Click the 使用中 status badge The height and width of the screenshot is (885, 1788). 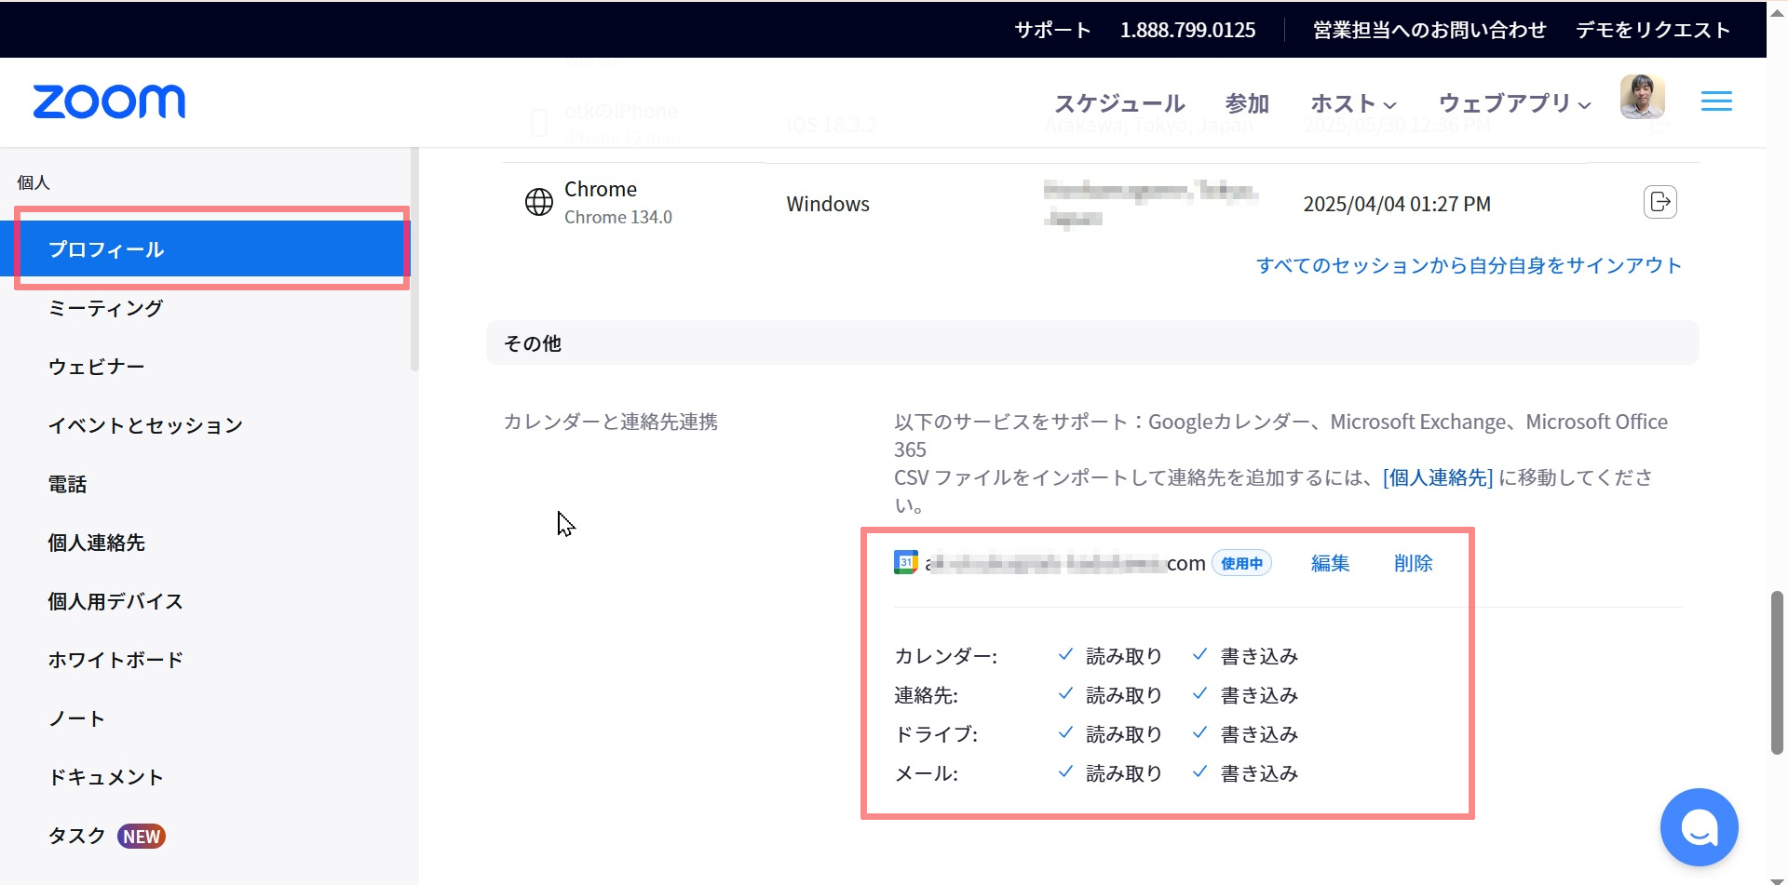point(1241,563)
